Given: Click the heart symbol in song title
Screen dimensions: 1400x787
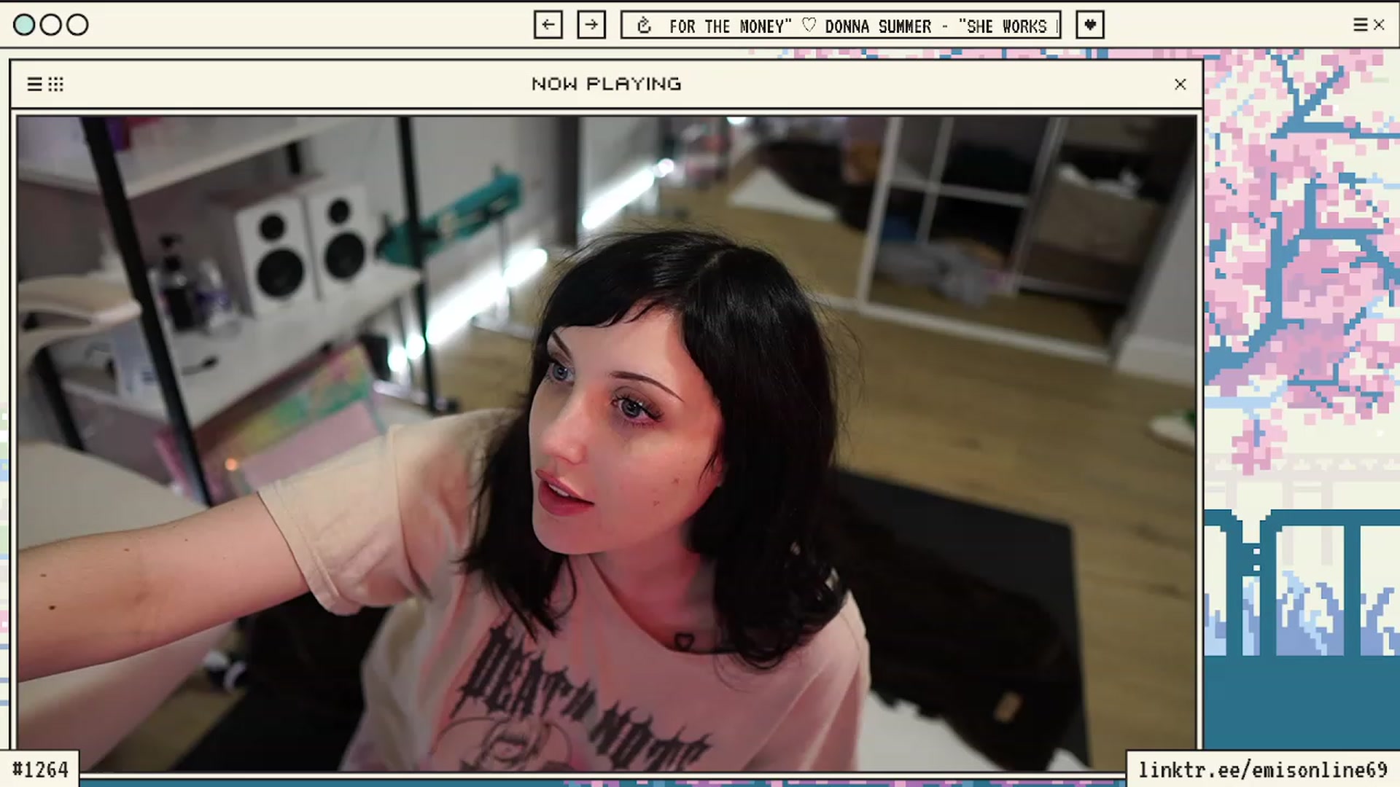Looking at the screenshot, I should click(x=809, y=26).
